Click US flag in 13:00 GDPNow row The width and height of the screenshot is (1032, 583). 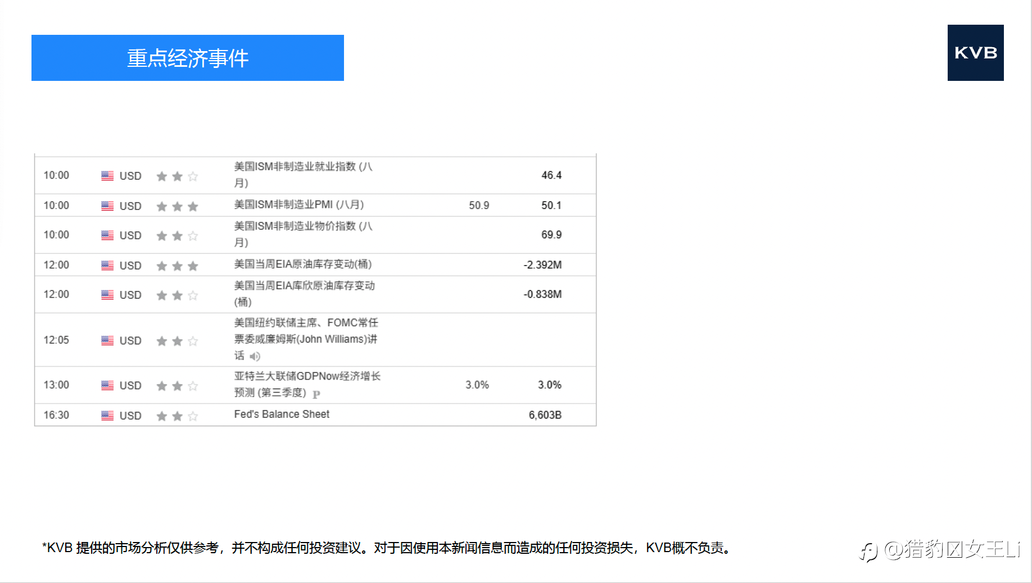coord(107,385)
